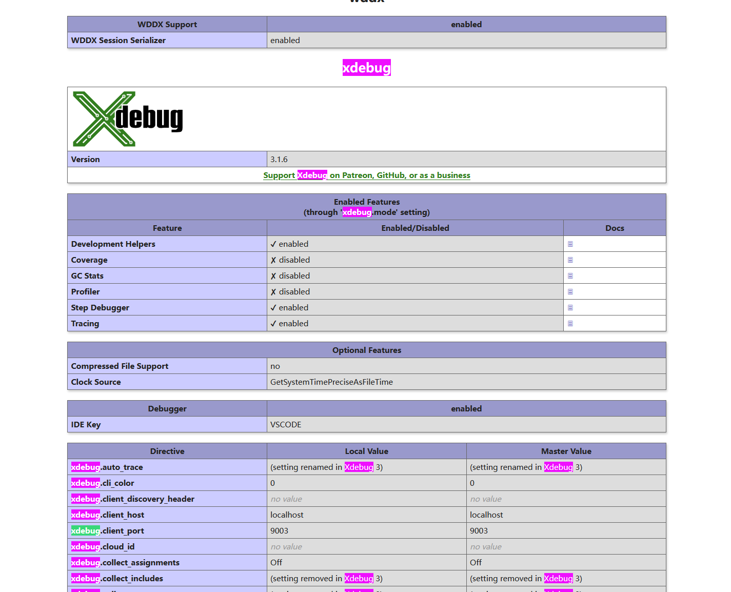Follow the Support Xdebug on Patreon link
This screenshot has width=731, height=592.
tap(367, 175)
